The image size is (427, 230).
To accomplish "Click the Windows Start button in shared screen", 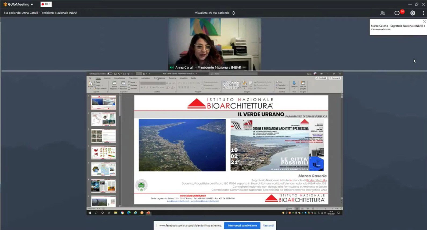I will [x=90, y=213].
